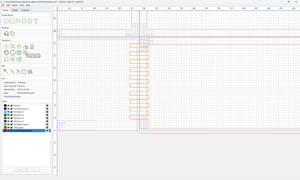
Task: Open the Edit menu
Action: click(x=8, y=5)
